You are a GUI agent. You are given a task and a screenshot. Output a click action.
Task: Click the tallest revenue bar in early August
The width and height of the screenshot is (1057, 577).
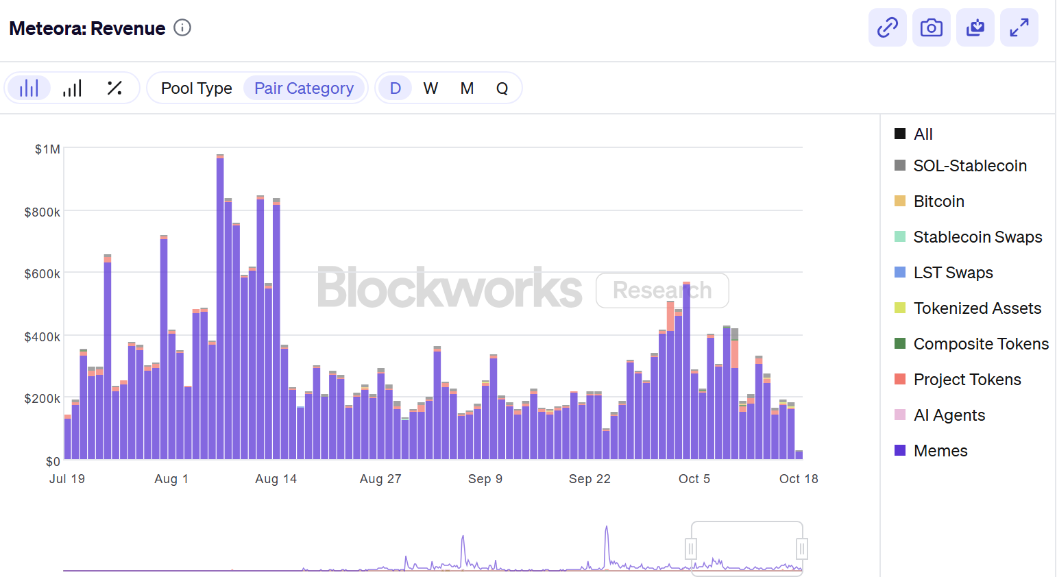tap(220, 308)
